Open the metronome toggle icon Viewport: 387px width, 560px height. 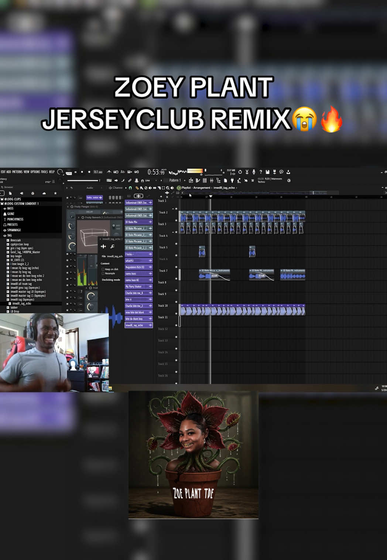tap(109, 172)
